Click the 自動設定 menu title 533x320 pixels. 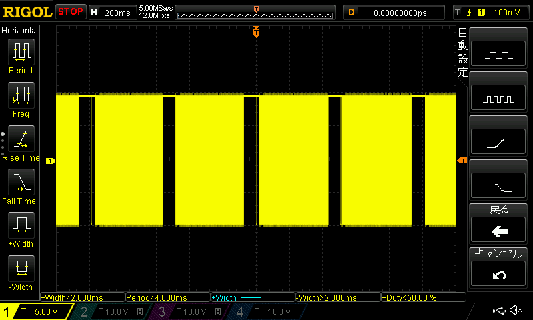[x=463, y=52]
